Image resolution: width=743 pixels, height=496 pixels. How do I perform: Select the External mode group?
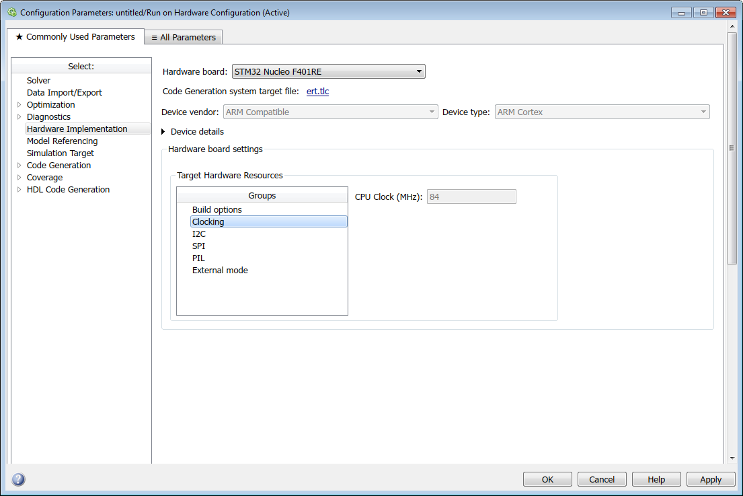pos(220,270)
